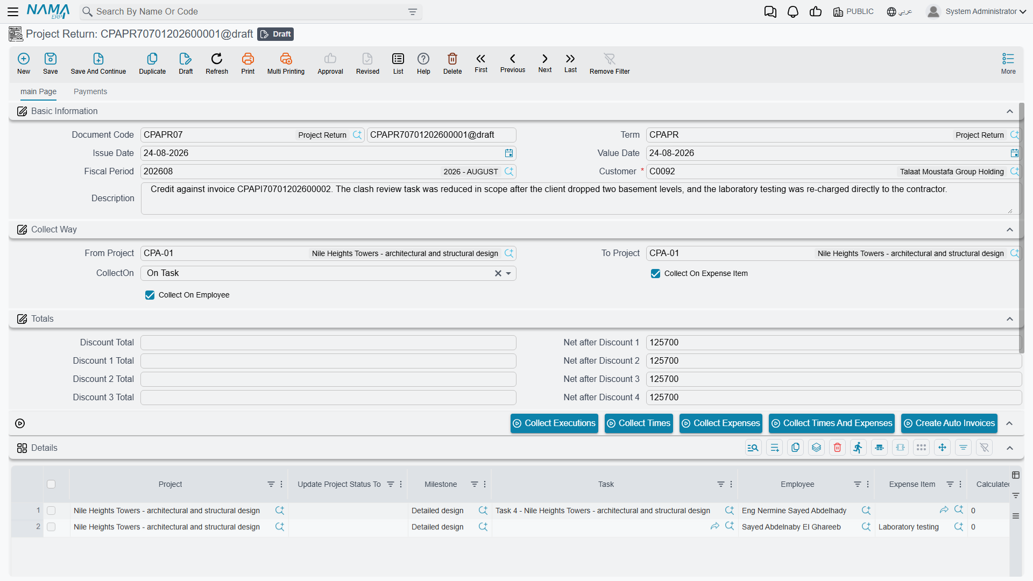Open Project column options menu

click(281, 484)
